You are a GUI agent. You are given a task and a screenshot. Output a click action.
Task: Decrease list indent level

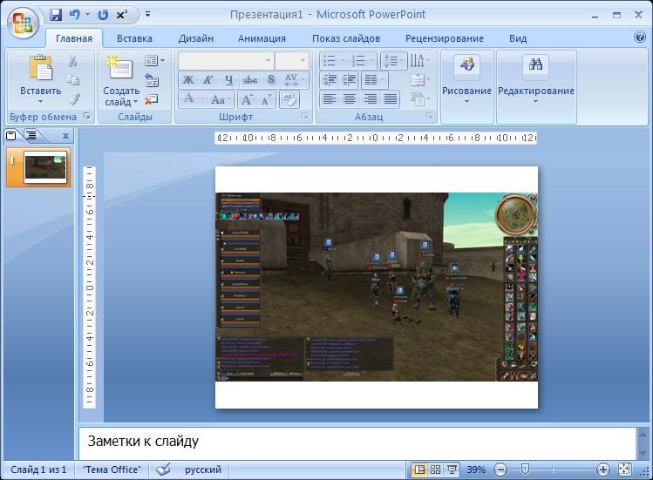coord(330,80)
